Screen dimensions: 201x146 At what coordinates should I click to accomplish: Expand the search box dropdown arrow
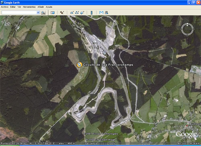[x=38, y=12]
